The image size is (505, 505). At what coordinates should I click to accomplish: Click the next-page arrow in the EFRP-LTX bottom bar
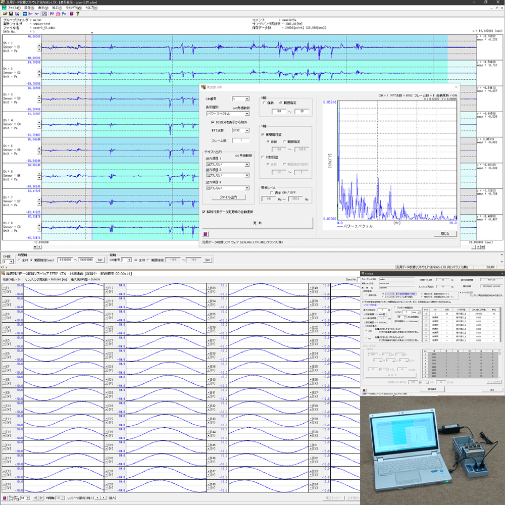[x=41, y=498]
